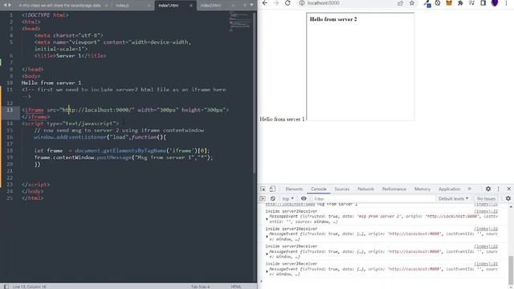Close the DevTools panel
The image size is (514, 289).
point(508,189)
